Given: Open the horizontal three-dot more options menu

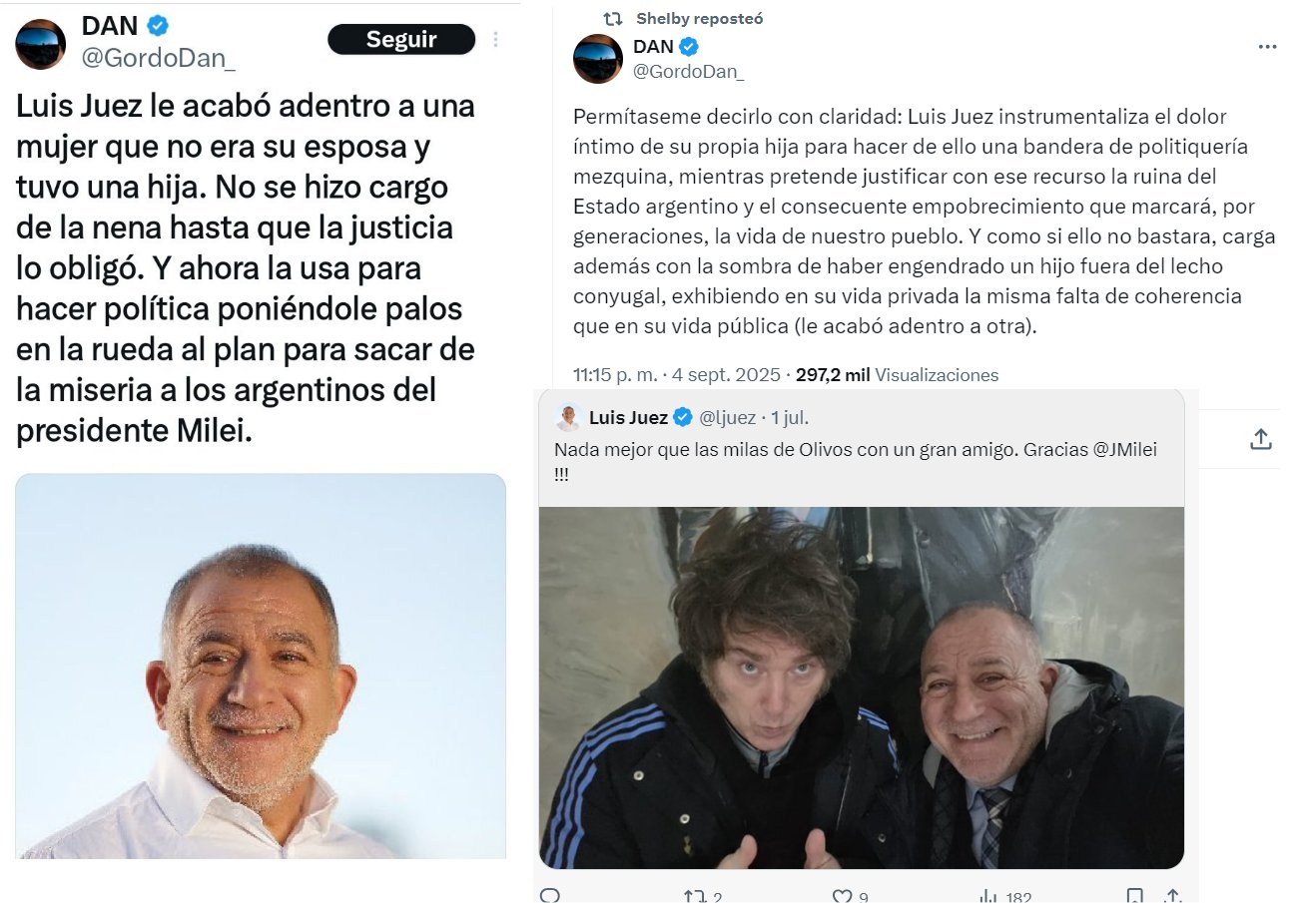Looking at the screenshot, I should pyautogui.click(x=1267, y=47).
